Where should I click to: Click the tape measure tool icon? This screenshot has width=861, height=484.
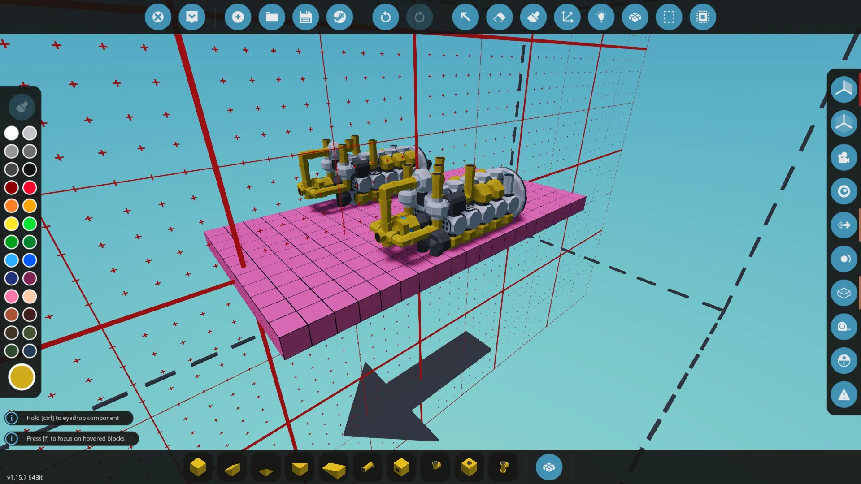coord(844,327)
